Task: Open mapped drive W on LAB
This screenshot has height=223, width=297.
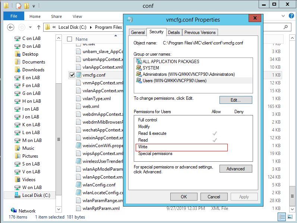Action: [32, 188]
